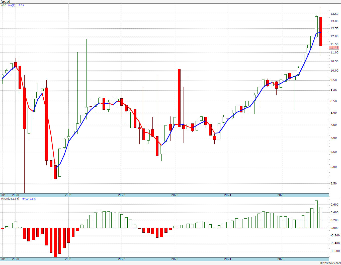Screen dimensions: 341x265
Task: Click 2019 on the price chart time axis
Action: [x=4, y=195]
